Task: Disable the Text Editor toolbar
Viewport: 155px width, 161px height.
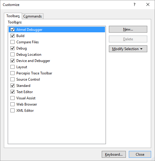Action: coord(12,92)
